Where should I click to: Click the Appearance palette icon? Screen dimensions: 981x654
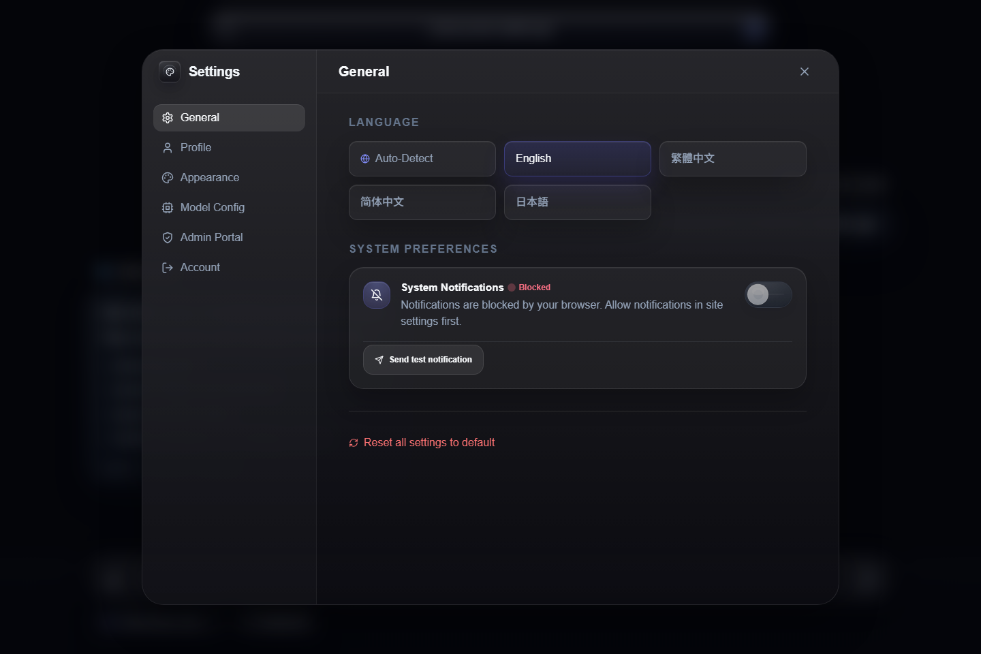pos(168,178)
